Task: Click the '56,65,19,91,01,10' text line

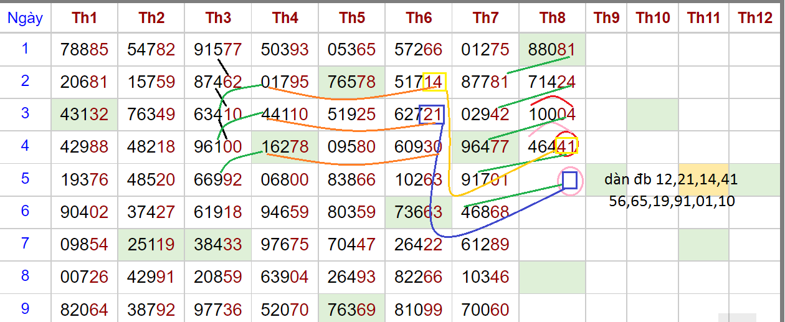Action: [672, 201]
